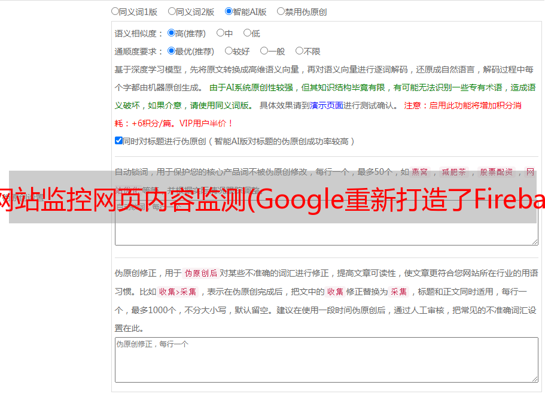Switch to 禁用伪原创 option
Image resolution: width=545 pixels, height=394 pixels.
click(x=281, y=11)
